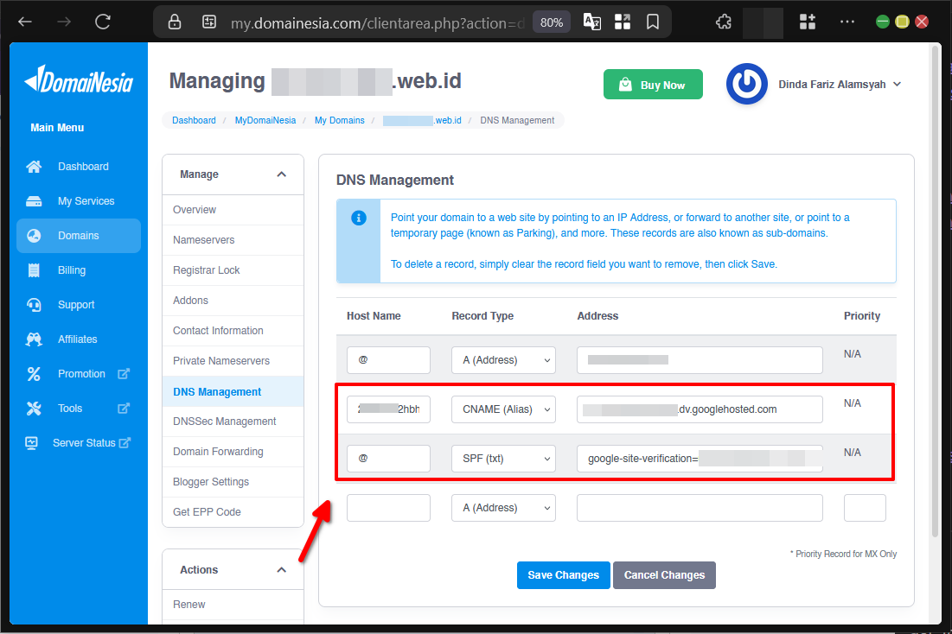Viewport: 952px width, 634px height.
Task: Click the external link icon beside Promotion
Action: tap(124, 374)
